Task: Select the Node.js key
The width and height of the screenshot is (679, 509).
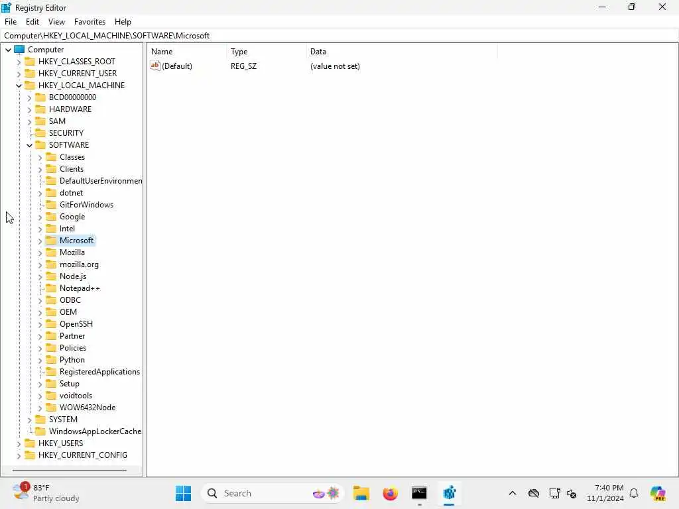Action: click(73, 276)
